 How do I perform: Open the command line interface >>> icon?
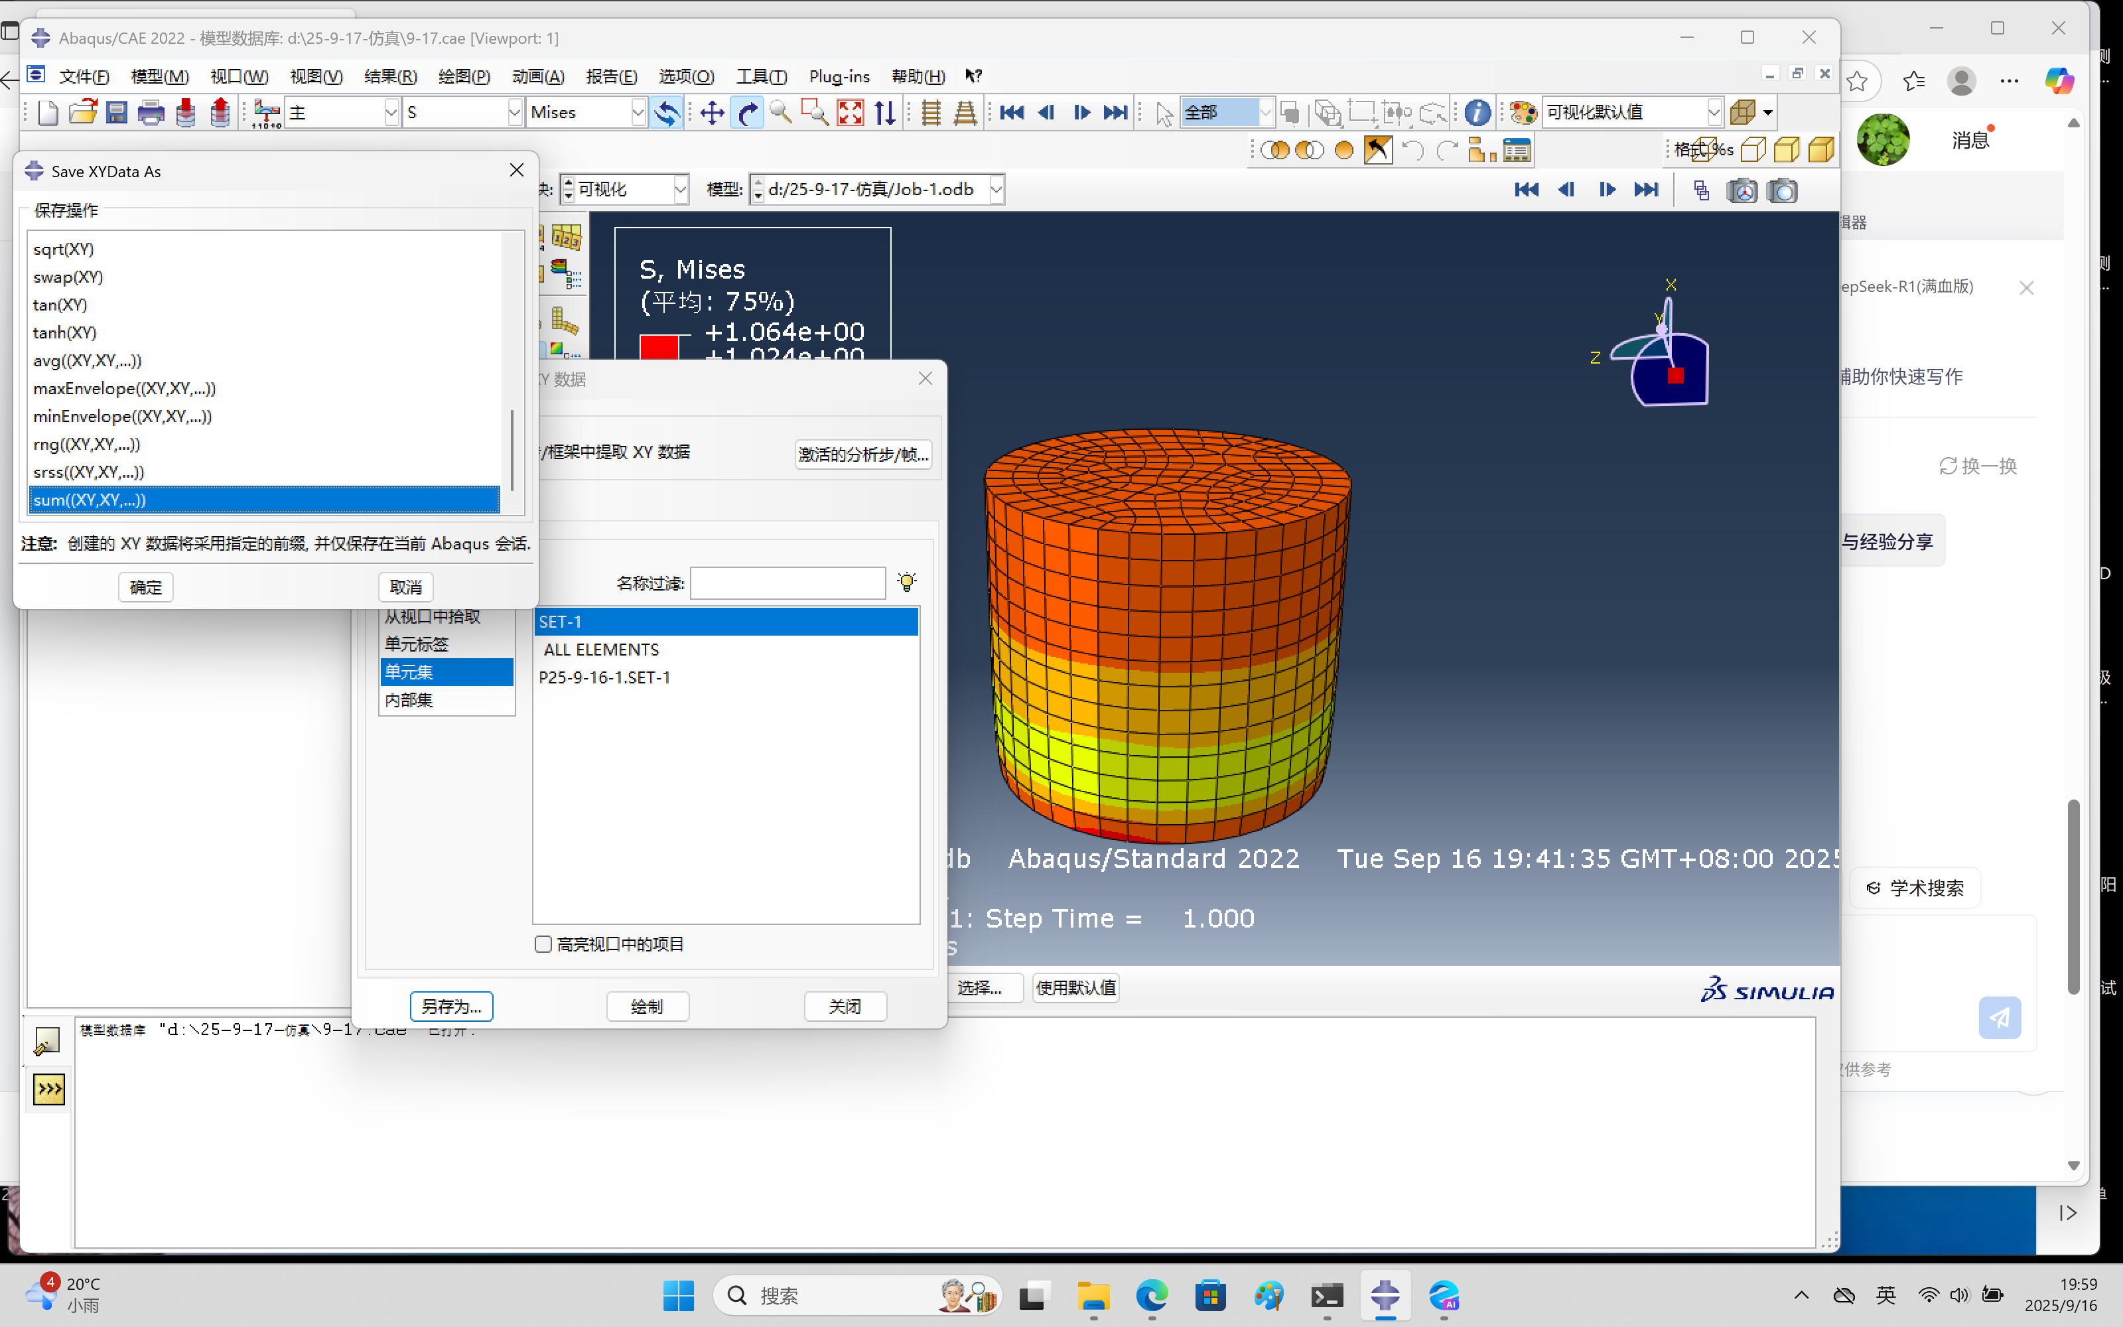48,1089
